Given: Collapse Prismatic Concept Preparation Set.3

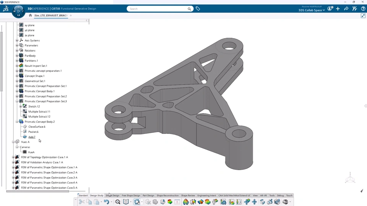Looking at the screenshot, I should [x=17, y=101].
